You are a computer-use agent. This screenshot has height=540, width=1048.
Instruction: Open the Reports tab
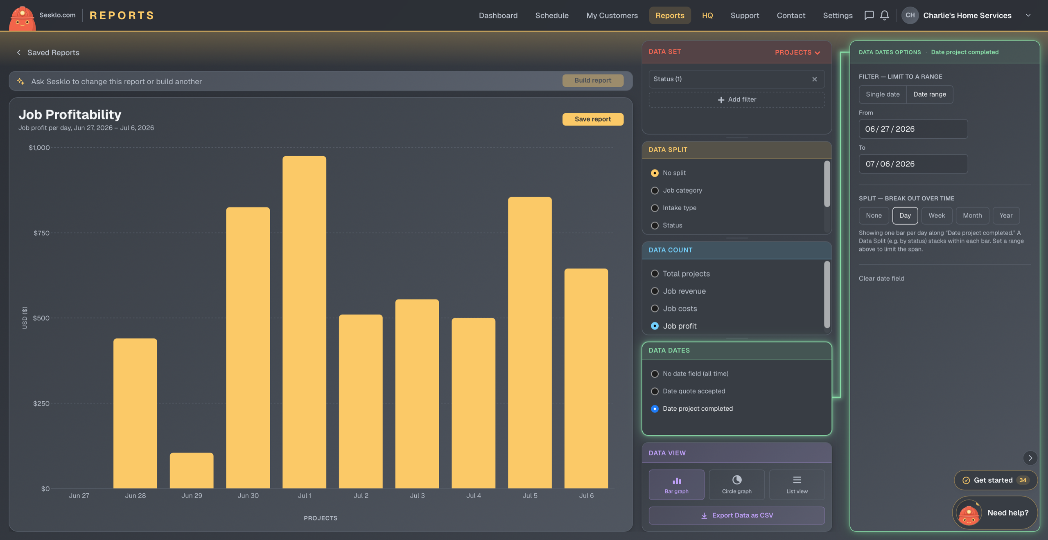(x=669, y=16)
